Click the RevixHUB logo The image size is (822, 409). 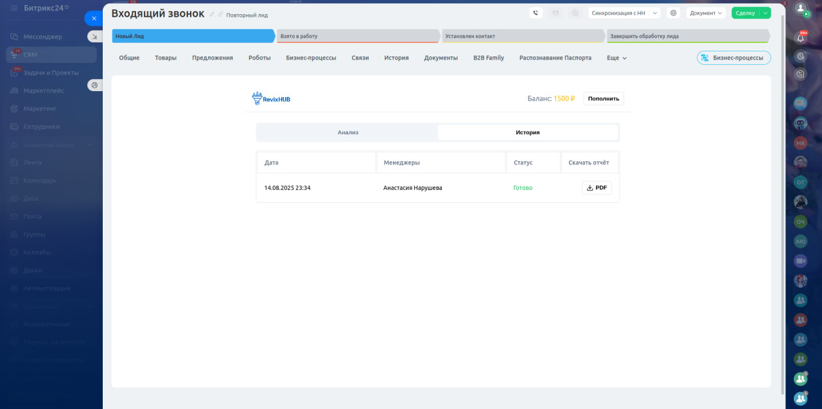click(x=271, y=98)
